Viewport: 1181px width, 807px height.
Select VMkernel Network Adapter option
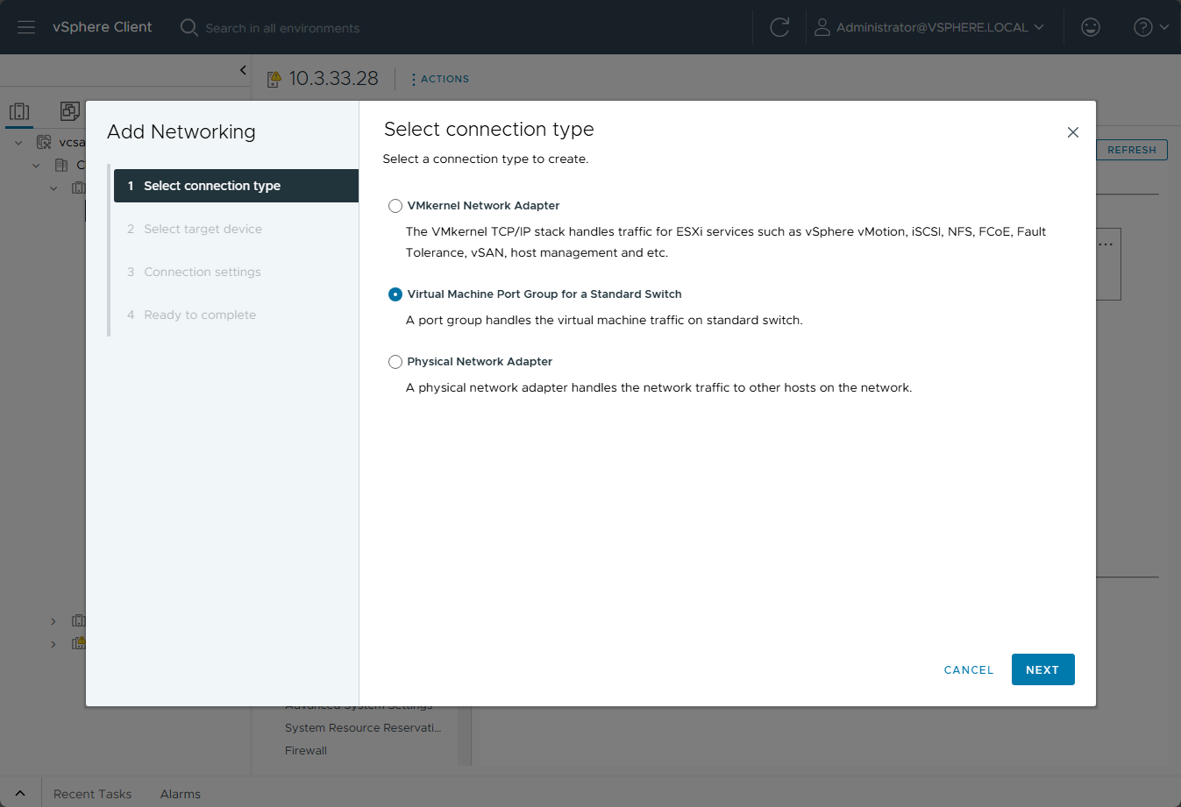pos(395,206)
